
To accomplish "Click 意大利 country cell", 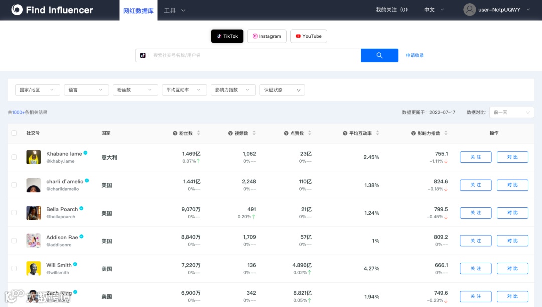I will pyautogui.click(x=109, y=157).
